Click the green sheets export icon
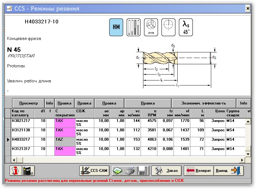 (x=118, y=171)
